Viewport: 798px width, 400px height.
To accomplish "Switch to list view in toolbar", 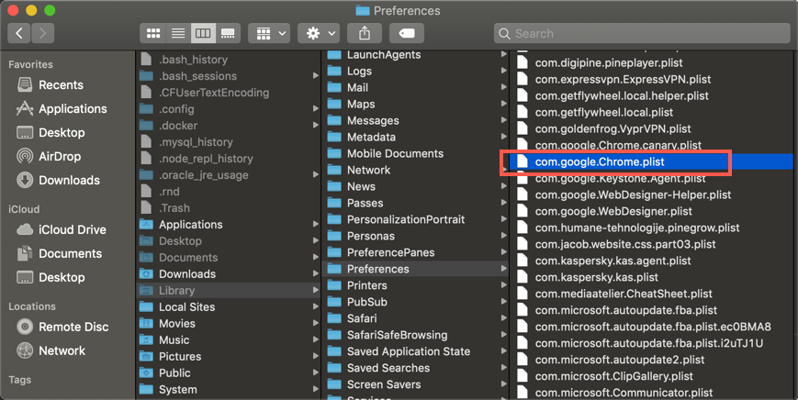I will [178, 33].
